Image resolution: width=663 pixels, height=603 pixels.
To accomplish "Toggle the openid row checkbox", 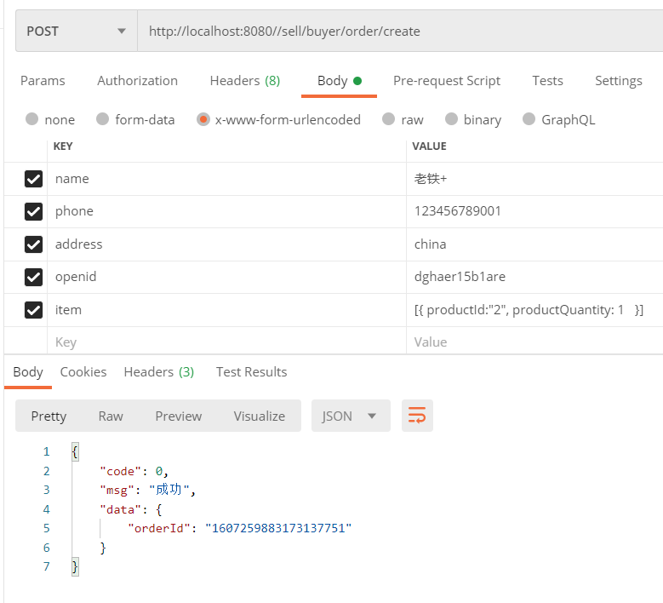I will (34, 277).
